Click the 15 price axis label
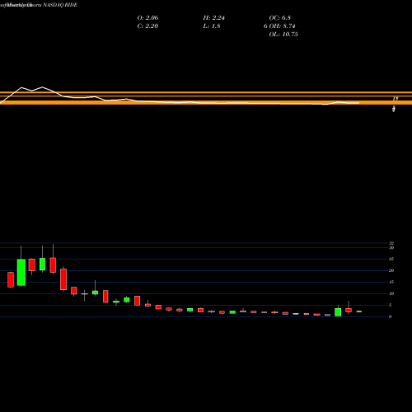The width and height of the screenshot is (412, 412). [x=391, y=282]
